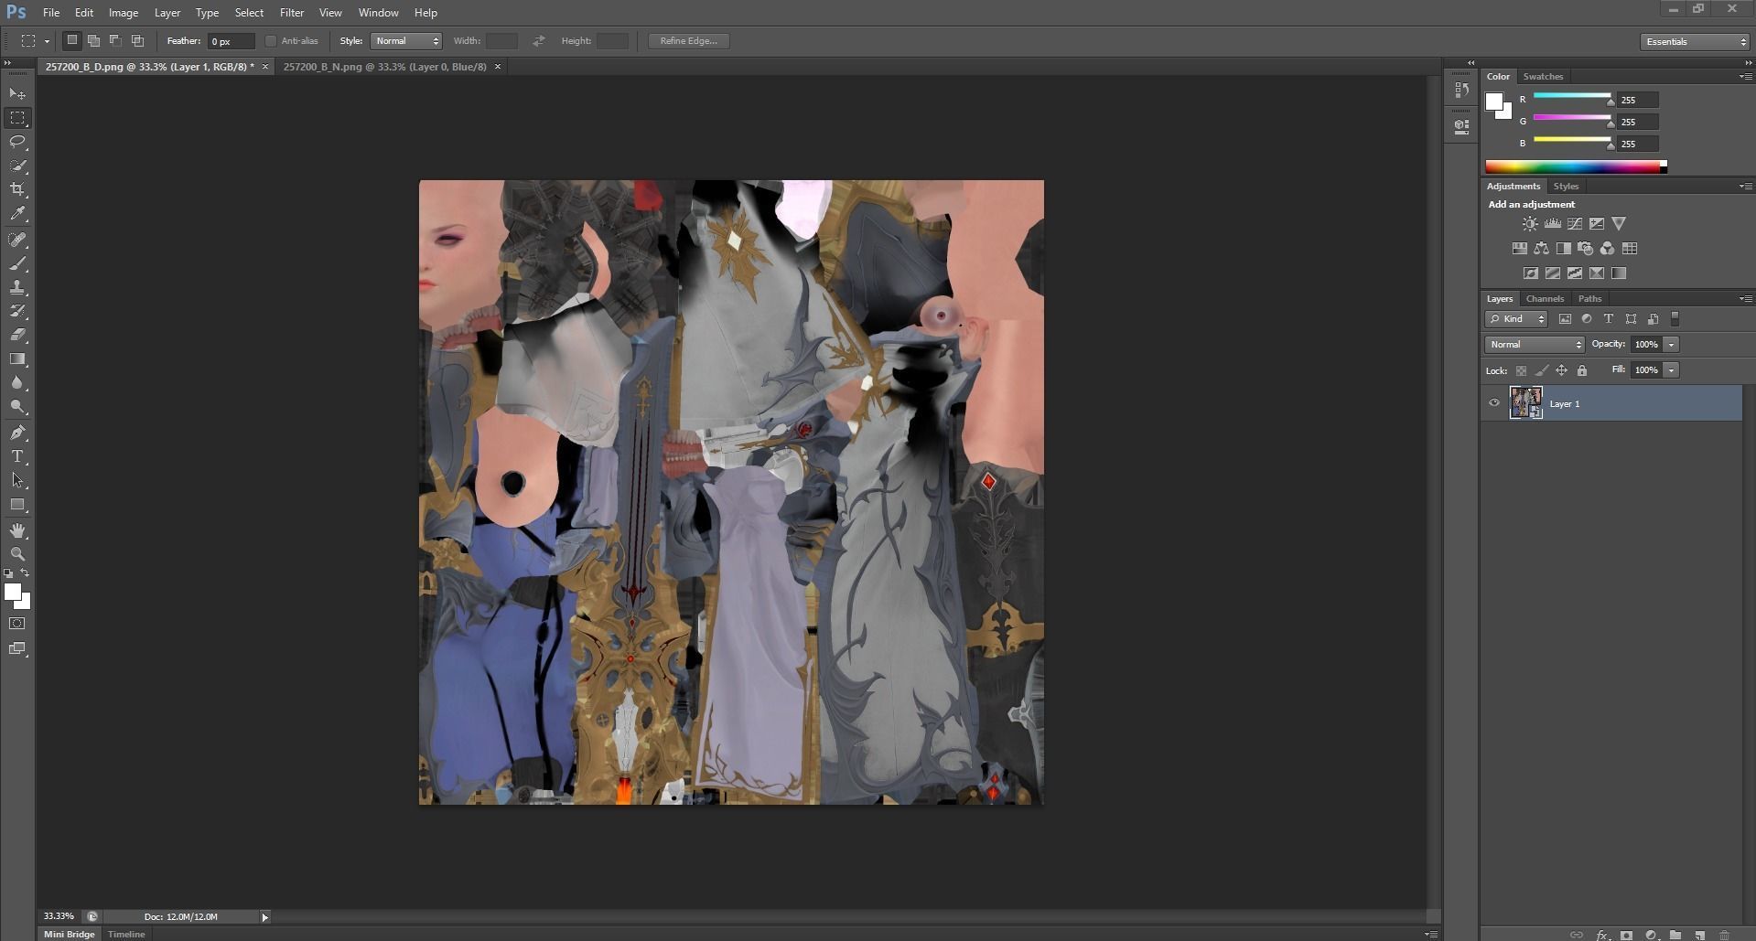This screenshot has height=941, width=1756.
Task: Open the Image menu
Action: 124,13
